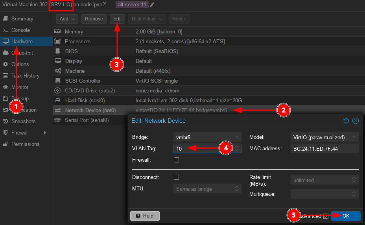Select the Hard Disk (scsi0) row
The image size is (365, 225).
(x=85, y=100)
